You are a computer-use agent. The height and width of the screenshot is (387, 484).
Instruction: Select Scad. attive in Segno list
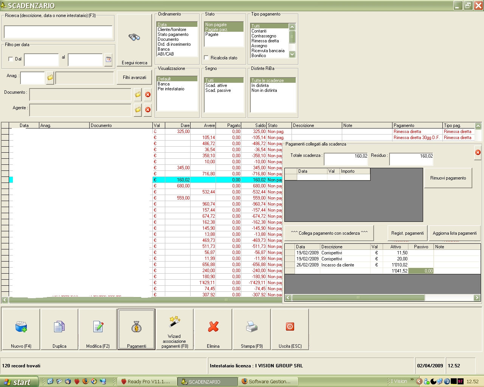coord(216,85)
